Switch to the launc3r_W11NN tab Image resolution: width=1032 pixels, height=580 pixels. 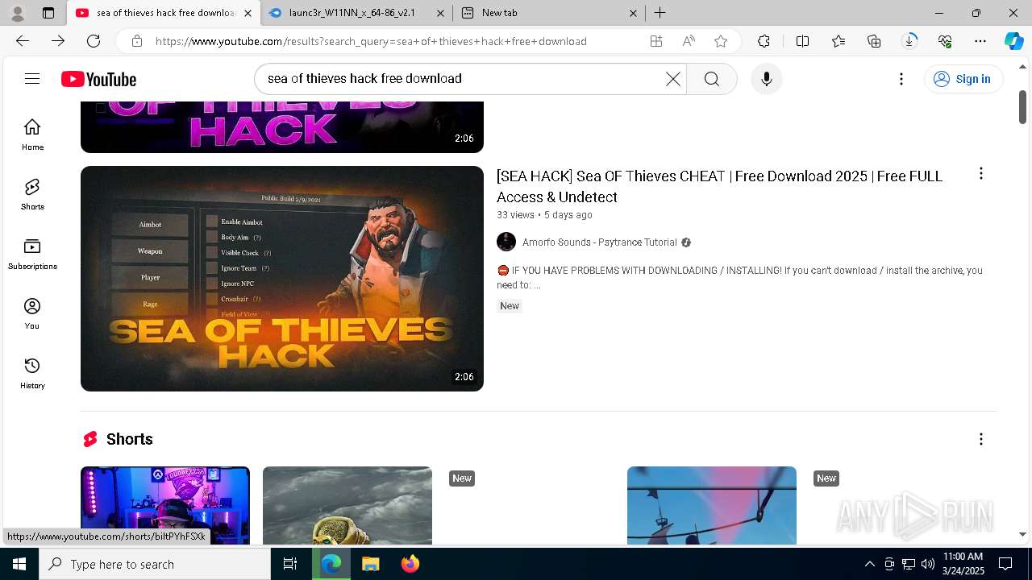(357, 13)
